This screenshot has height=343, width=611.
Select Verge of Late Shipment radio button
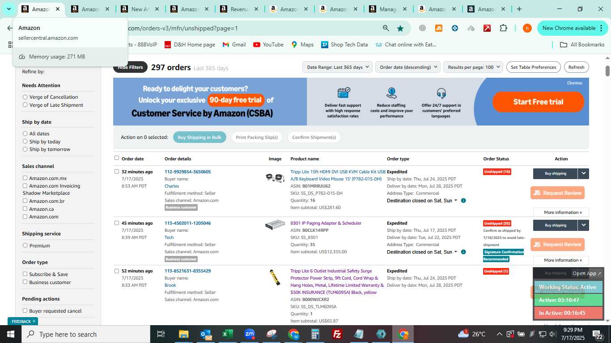tap(25, 105)
